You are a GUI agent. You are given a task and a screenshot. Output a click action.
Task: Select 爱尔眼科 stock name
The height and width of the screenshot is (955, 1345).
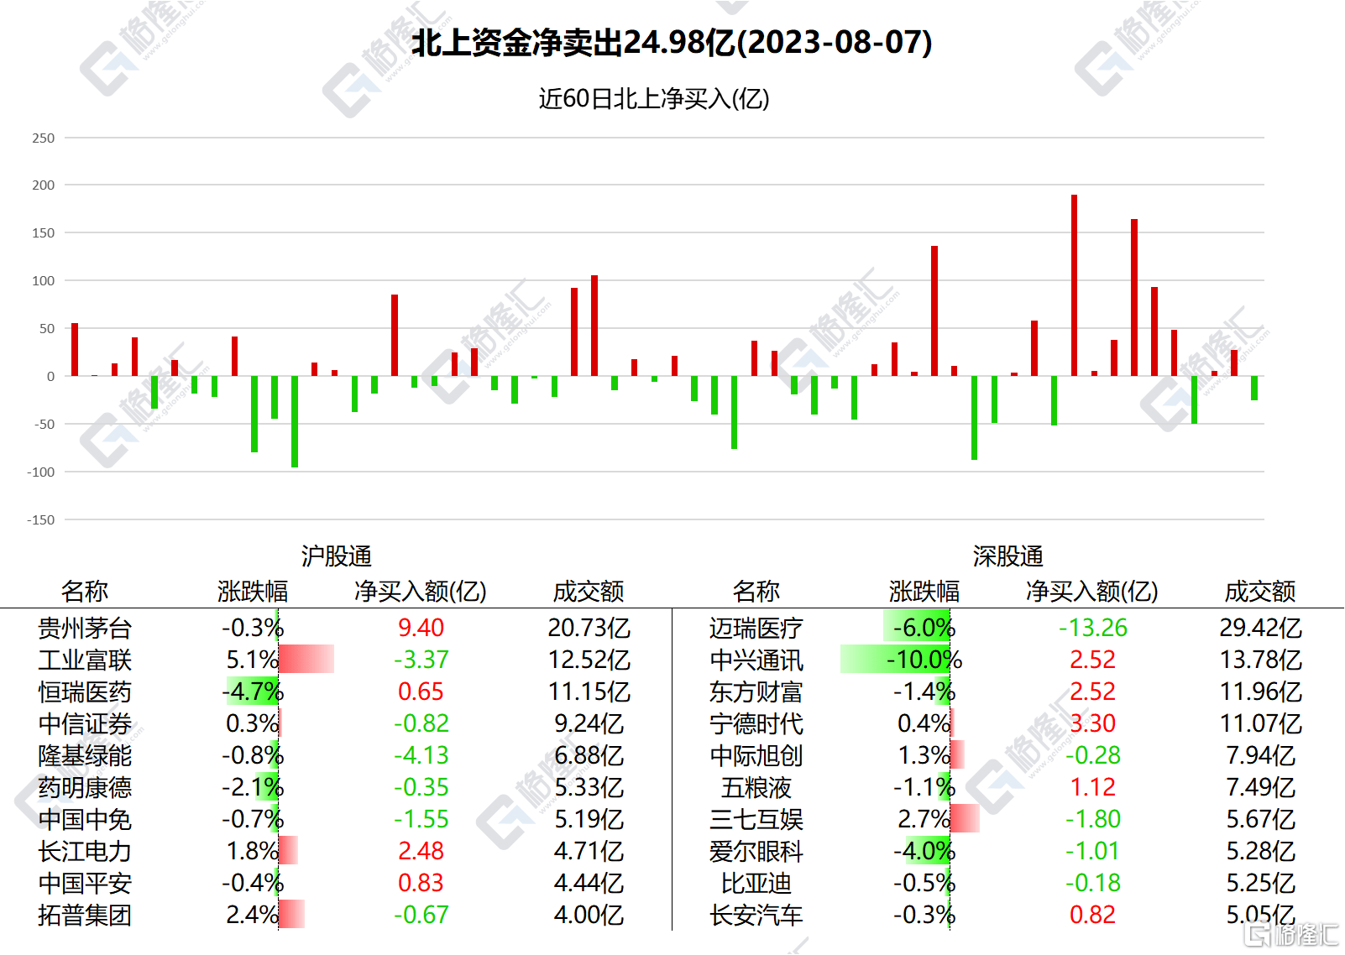[756, 851]
